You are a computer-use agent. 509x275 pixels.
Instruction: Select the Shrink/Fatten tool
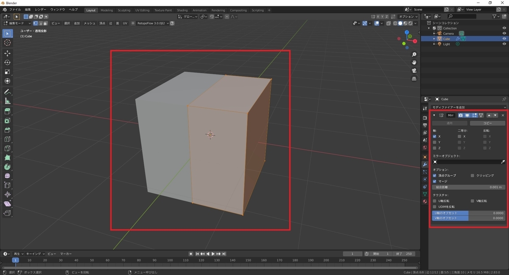pyautogui.click(x=7, y=195)
